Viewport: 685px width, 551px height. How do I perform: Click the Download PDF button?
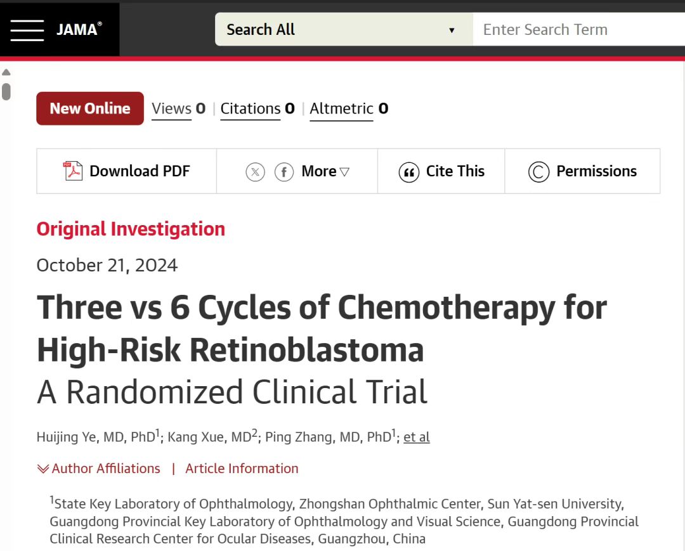click(127, 171)
